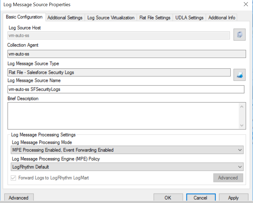Click the Cancel button
This screenshot has height=203, width=253.
click(200, 198)
